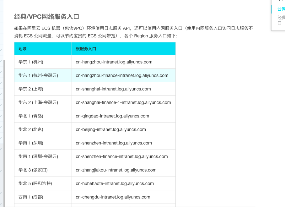Click the 华北 1 (青岛) region cell
Image resolution: width=285 pixels, height=207 pixels.
pyautogui.click(x=43, y=116)
